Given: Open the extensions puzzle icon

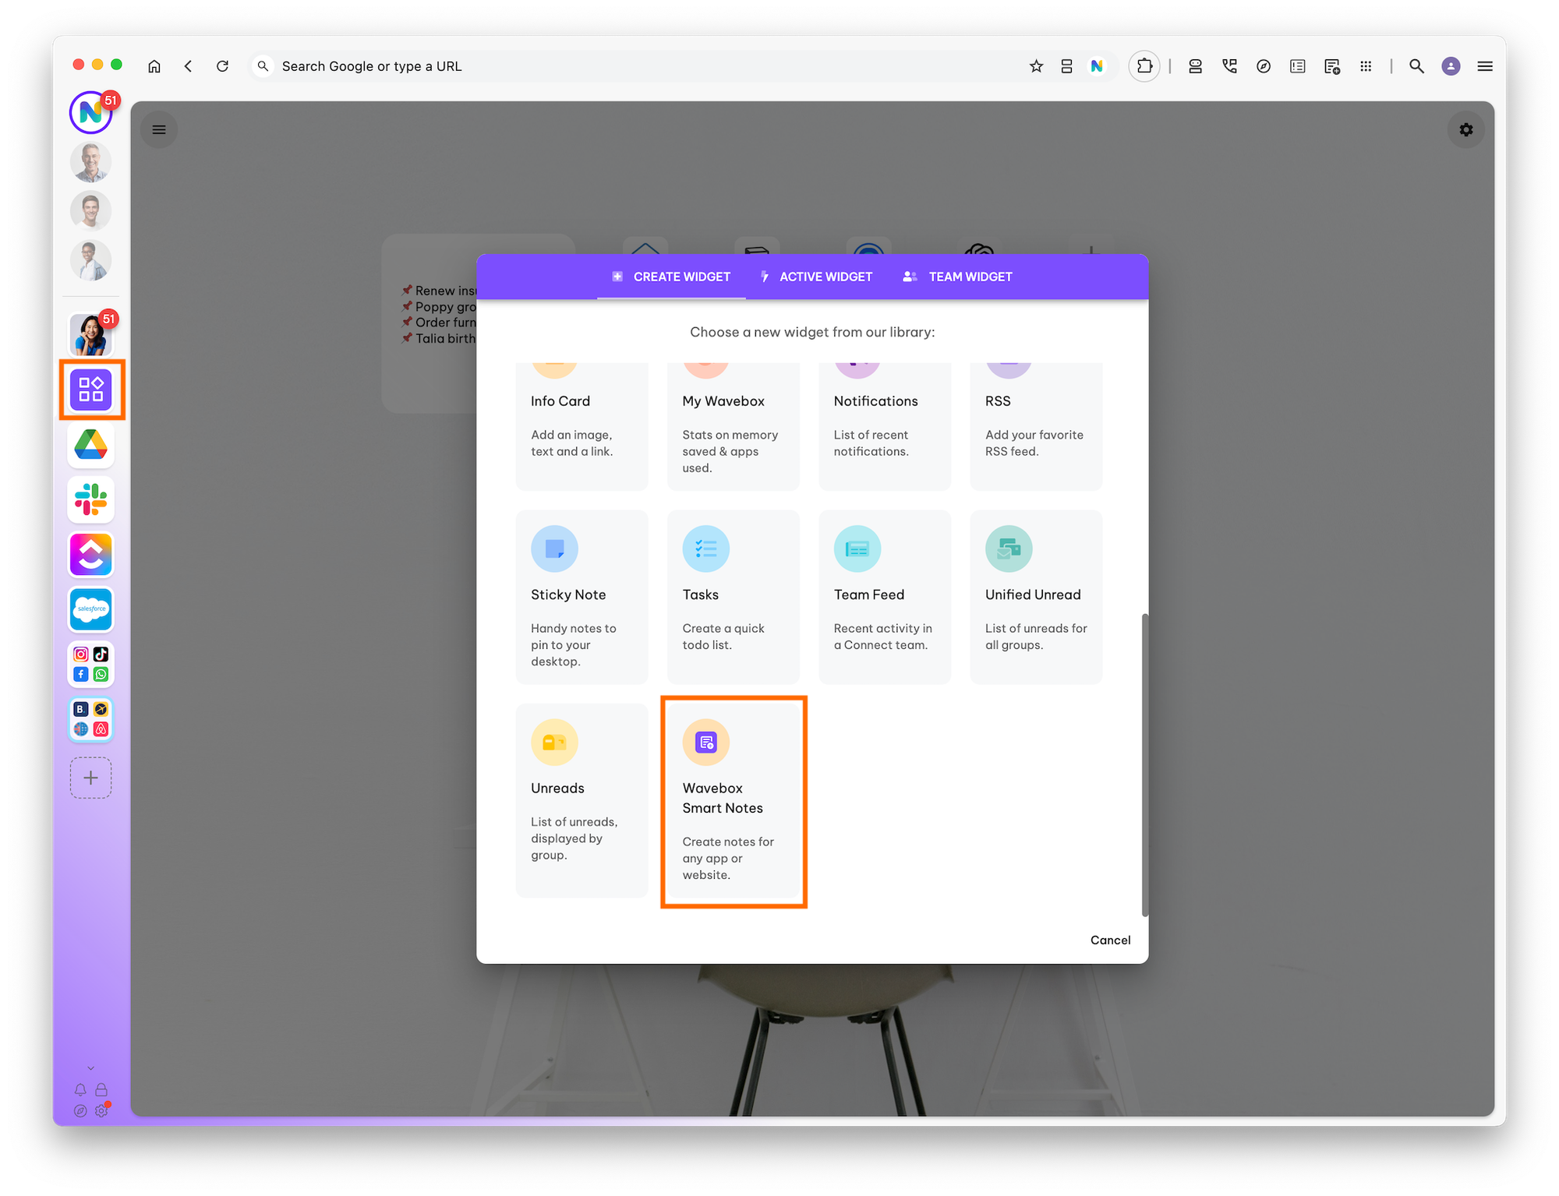Looking at the screenshot, I should point(1144,66).
